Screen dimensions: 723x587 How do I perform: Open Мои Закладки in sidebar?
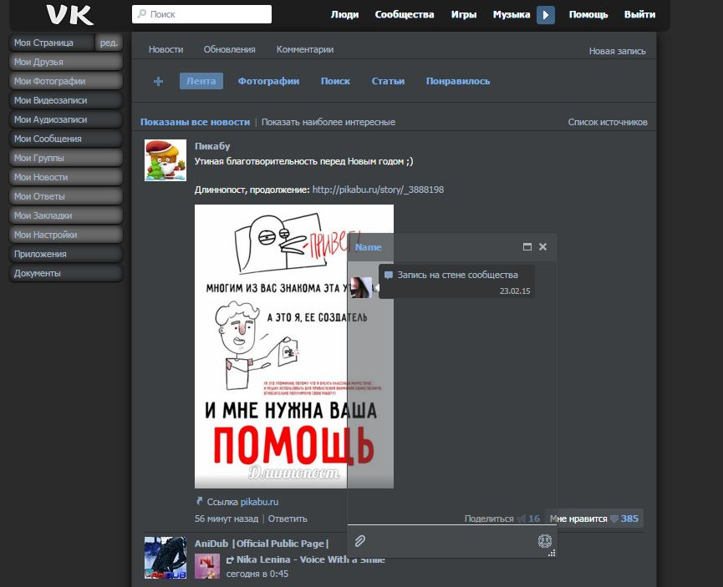coord(66,215)
